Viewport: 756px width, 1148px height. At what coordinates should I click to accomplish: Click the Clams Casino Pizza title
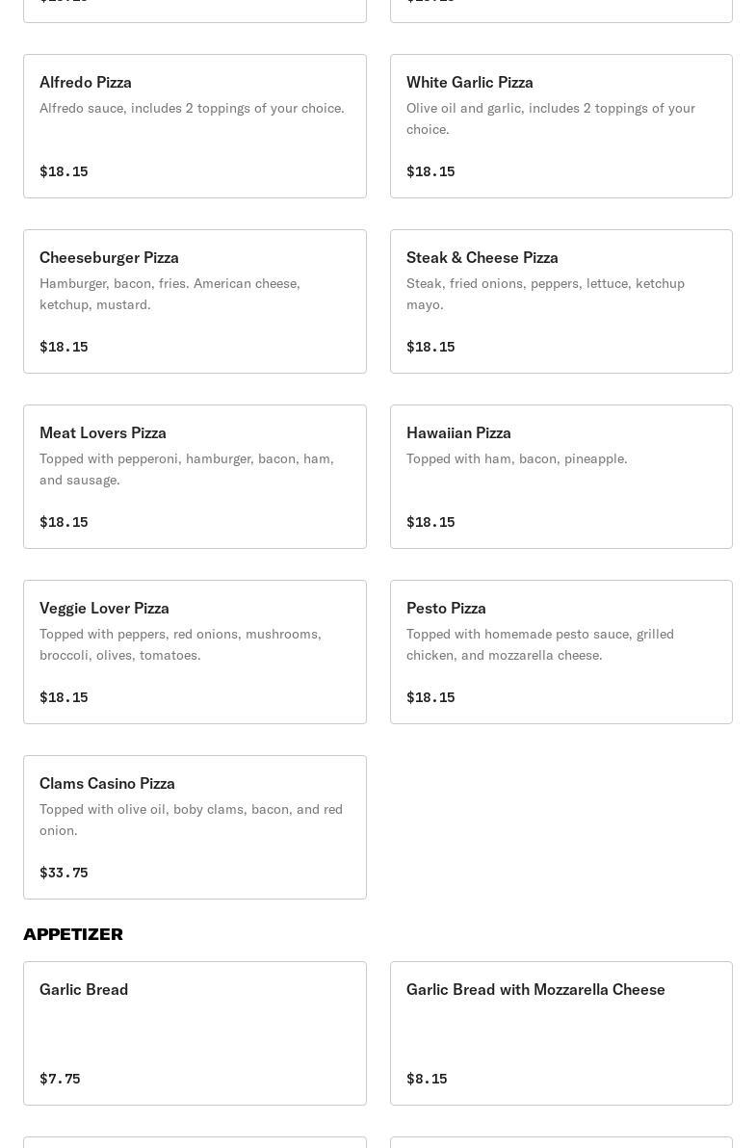tap(107, 783)
